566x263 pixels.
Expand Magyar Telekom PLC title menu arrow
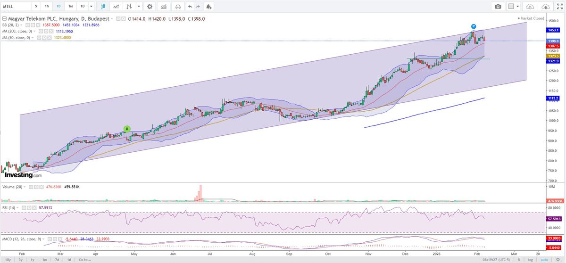click(x=112, y=19)
